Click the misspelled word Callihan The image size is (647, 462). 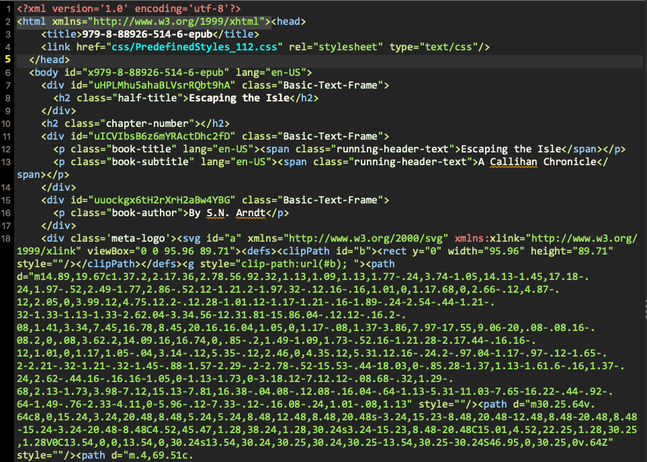pos(513,162)
